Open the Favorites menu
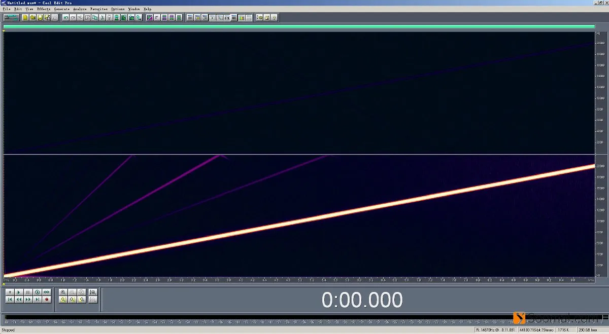Screen dimensions: 609x334 [x=99, y=9]
